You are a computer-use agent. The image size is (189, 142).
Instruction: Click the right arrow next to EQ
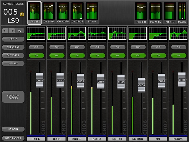tap(12, 30)
